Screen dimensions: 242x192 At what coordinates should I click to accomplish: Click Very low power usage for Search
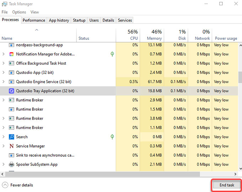click(x=221, y=137)
